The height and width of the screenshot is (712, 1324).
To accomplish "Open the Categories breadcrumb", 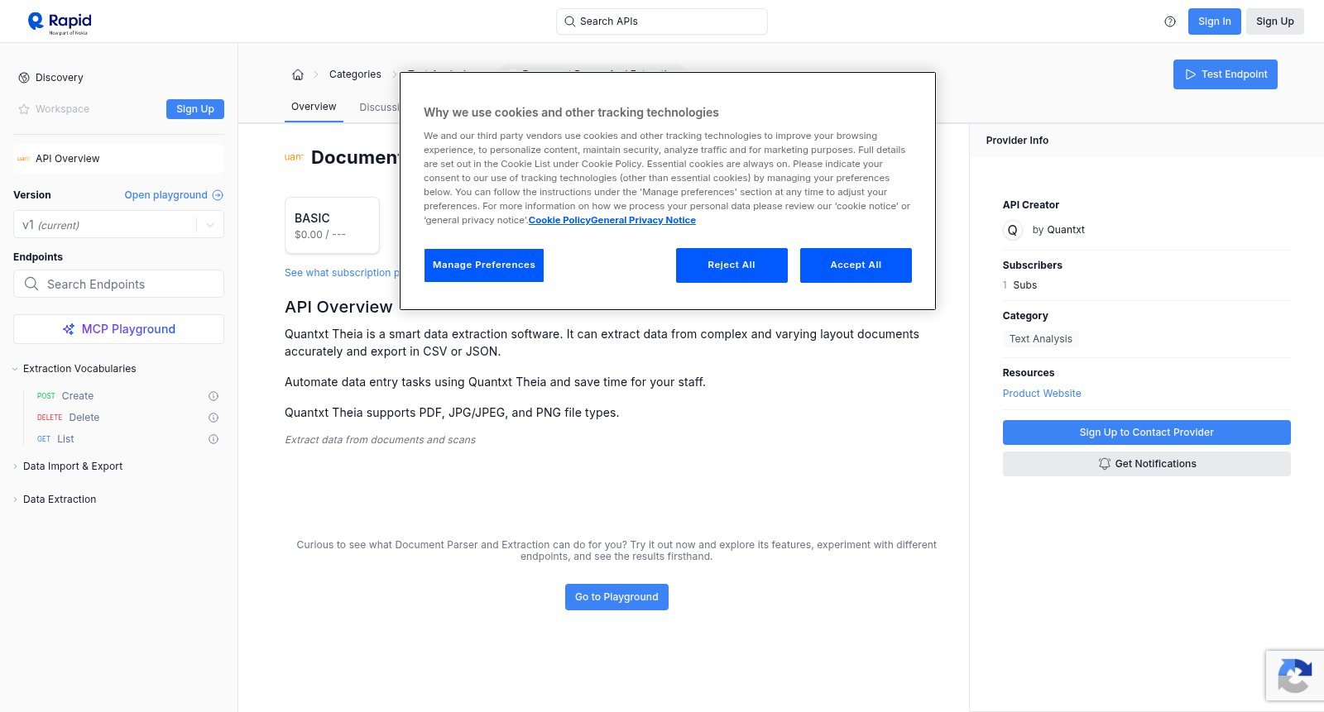I will [355, 74].
